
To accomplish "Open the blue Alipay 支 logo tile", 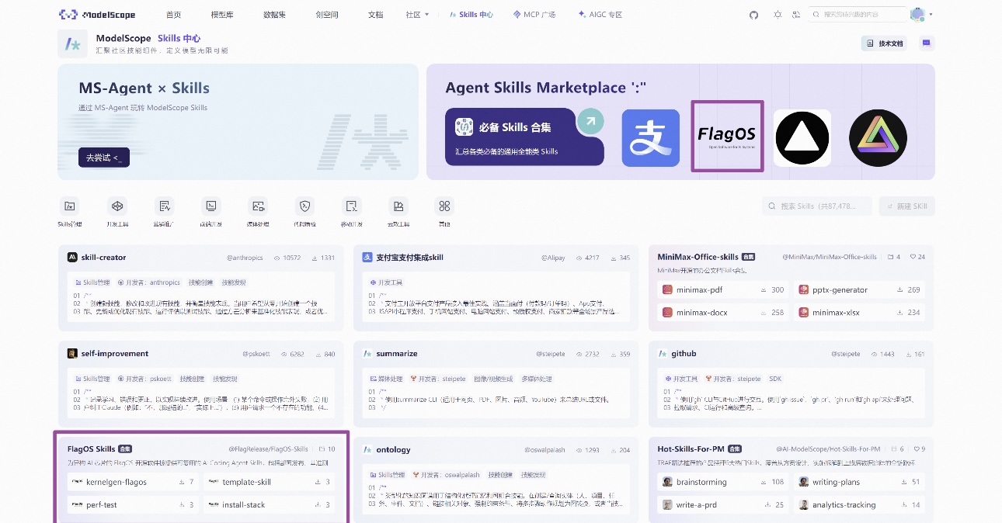I will point(650,137).
